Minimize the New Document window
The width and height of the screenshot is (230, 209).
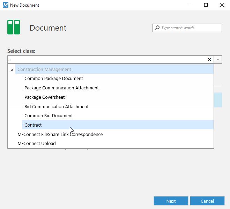pyautogui.click(x=190, y=5)
